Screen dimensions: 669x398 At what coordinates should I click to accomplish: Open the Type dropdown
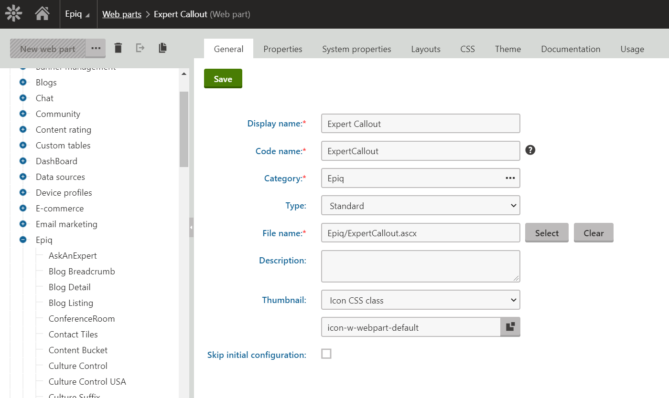click(421, 206)
